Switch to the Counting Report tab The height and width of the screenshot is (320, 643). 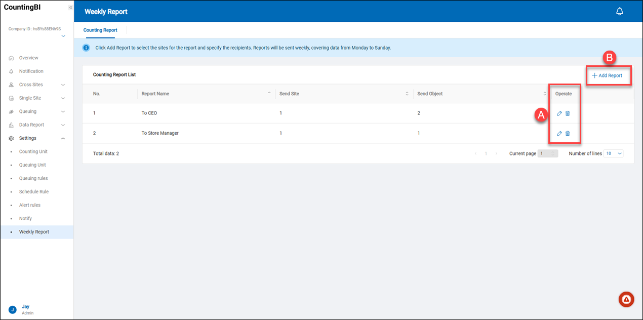click(x=100, y=30)
